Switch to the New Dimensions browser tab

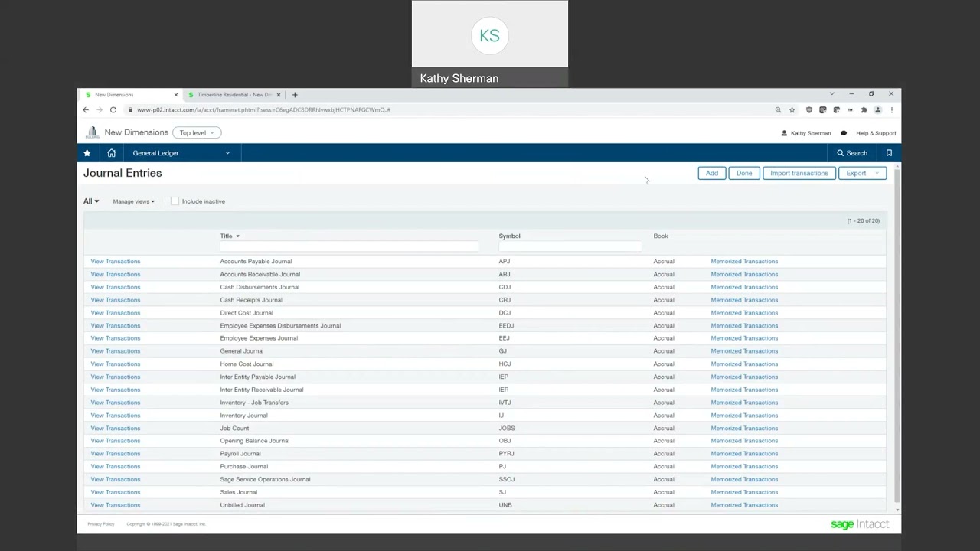coord(130,95)
